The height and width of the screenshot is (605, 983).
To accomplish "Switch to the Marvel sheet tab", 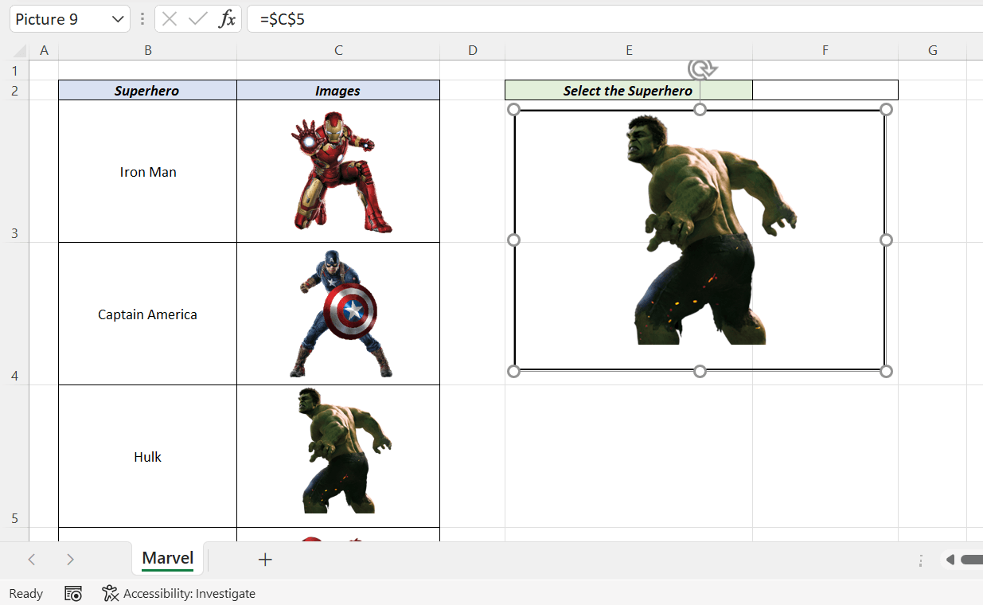I will [x=166, y=558].
